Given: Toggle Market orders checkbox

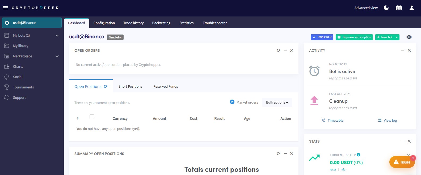Looking at the screenshot, I should tap(232, 102).
